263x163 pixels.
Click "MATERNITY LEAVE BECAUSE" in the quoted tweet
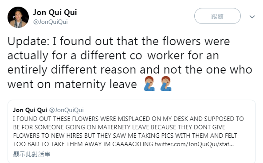[137, 127]
